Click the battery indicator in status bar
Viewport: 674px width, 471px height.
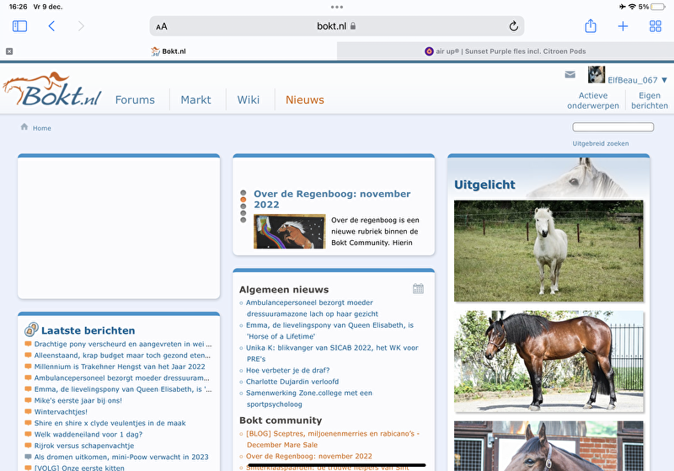pos(658,7)
